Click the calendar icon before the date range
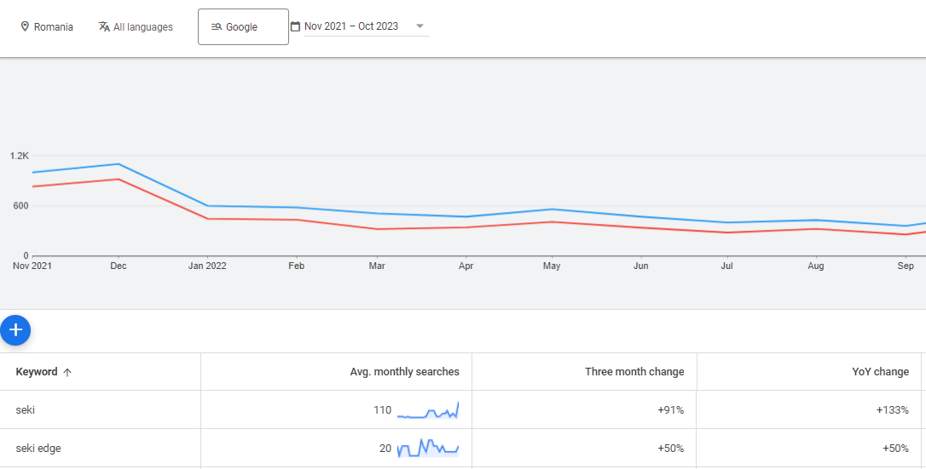The image size is (926, 469). pos(295,26)
